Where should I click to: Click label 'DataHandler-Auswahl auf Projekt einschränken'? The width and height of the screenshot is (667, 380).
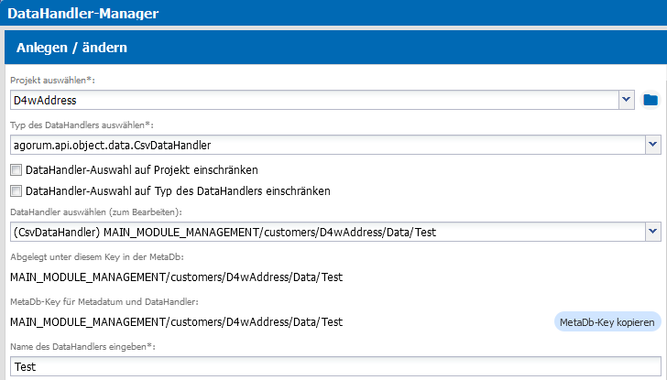coord(142,170)
